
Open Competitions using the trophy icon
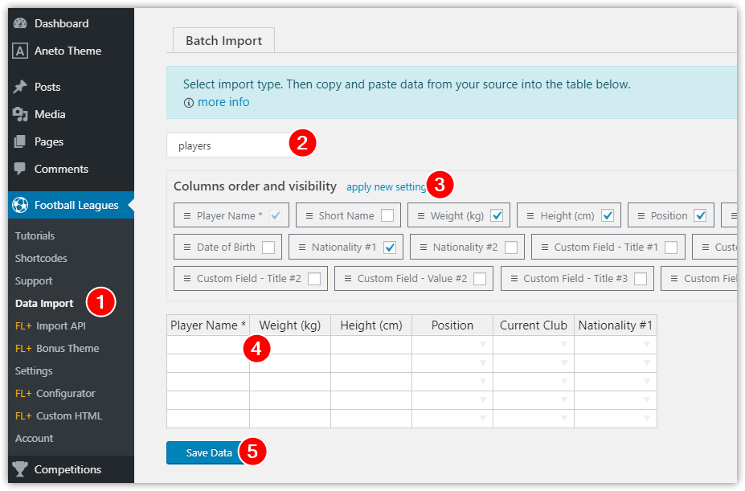click(20, 469)
